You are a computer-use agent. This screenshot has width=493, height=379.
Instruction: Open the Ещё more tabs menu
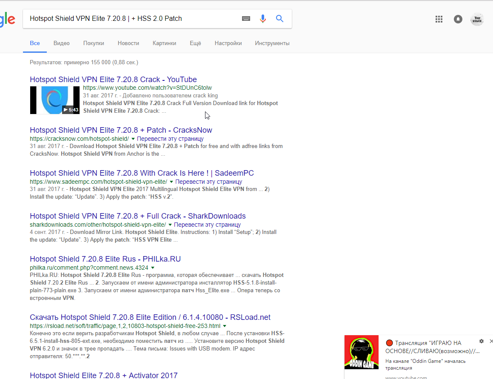tap(195, 43)
